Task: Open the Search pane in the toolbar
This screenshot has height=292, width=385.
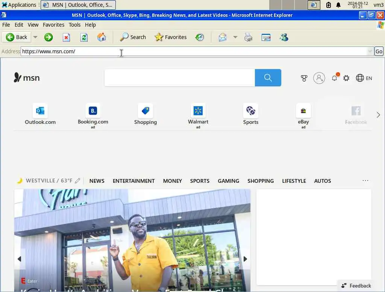Action: 133,37
